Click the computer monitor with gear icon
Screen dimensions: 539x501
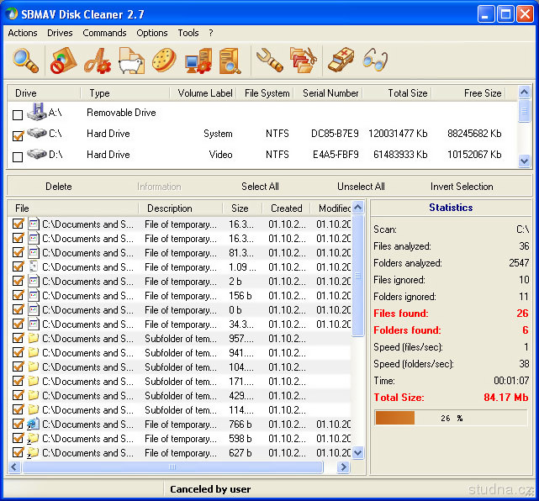(x=198, y=61)
